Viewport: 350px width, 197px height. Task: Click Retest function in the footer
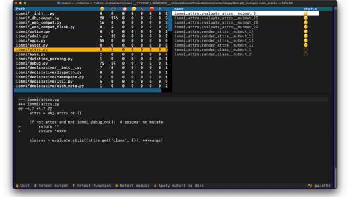pos(92,186)
